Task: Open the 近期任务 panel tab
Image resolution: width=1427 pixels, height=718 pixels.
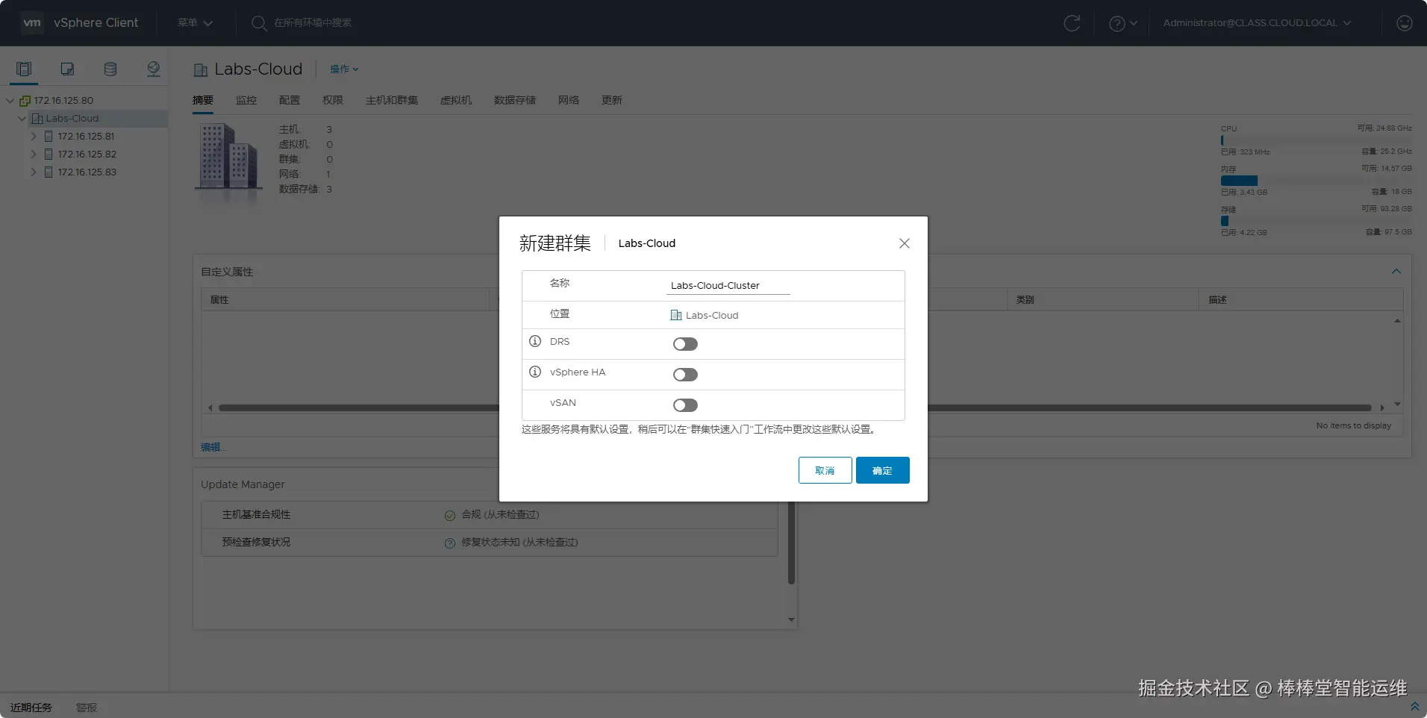Action: [x=31, y=708]
